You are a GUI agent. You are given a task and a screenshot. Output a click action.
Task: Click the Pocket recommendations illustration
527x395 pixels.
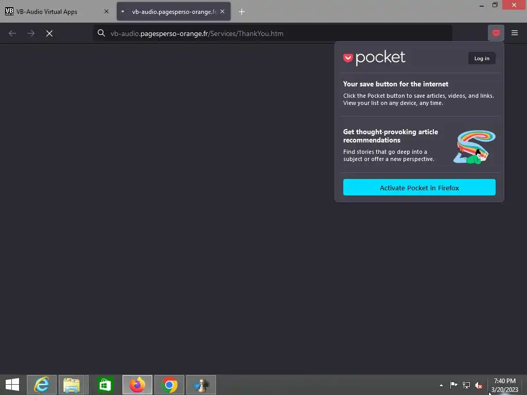click(474, 147)
